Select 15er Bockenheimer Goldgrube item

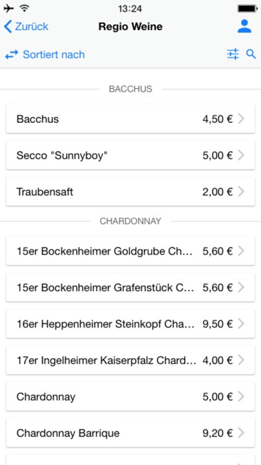coord(130,251)
